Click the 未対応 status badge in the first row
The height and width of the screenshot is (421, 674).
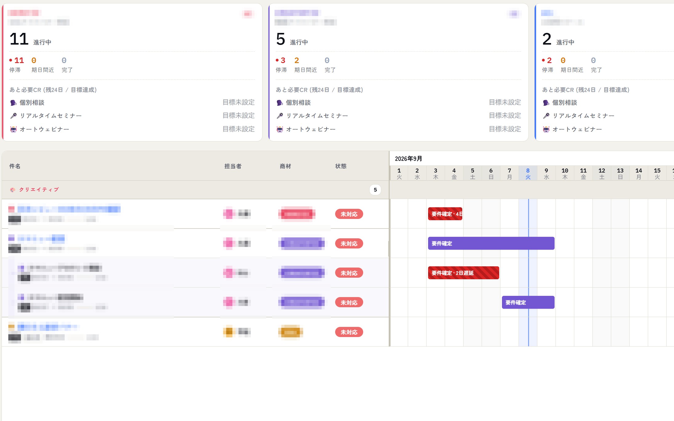coord(349,214)
